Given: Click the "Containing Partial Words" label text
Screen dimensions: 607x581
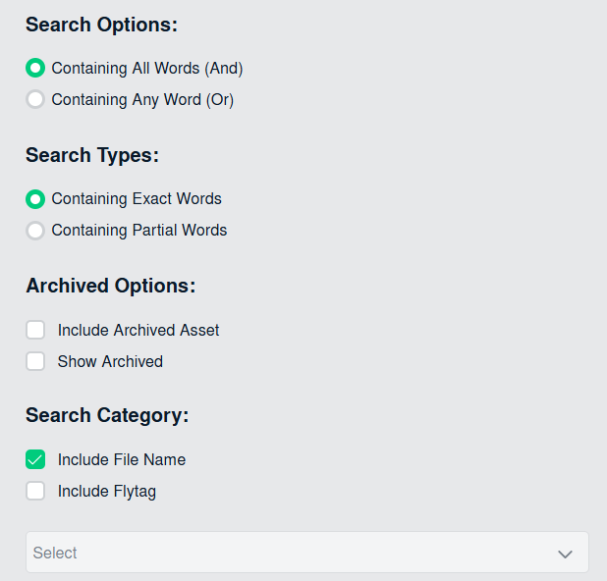Looking at the screenshot, I should pos(139,231).
